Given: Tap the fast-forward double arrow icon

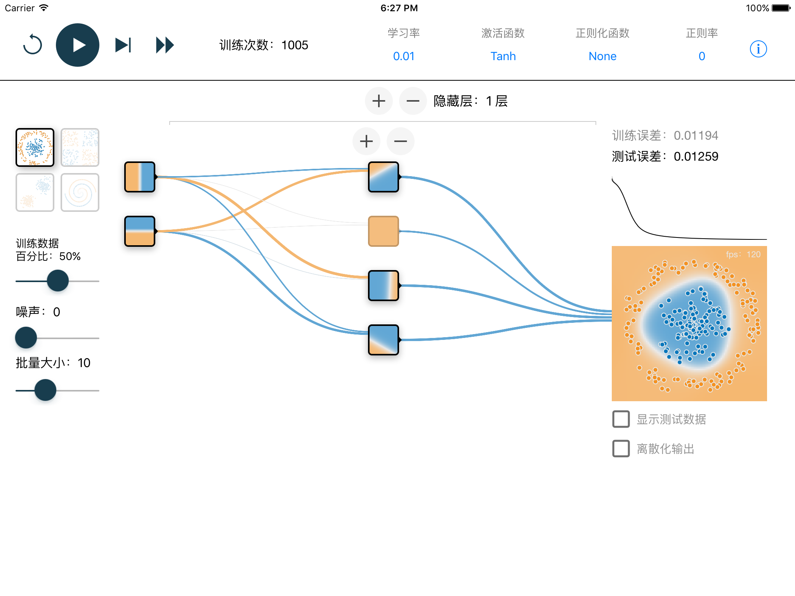Looking at the screenshot, I should pyautogui.click(x=165, y=45).
